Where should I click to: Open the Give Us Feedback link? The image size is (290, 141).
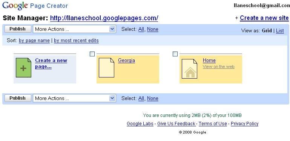pyautogui.click(x=176, y=123)
